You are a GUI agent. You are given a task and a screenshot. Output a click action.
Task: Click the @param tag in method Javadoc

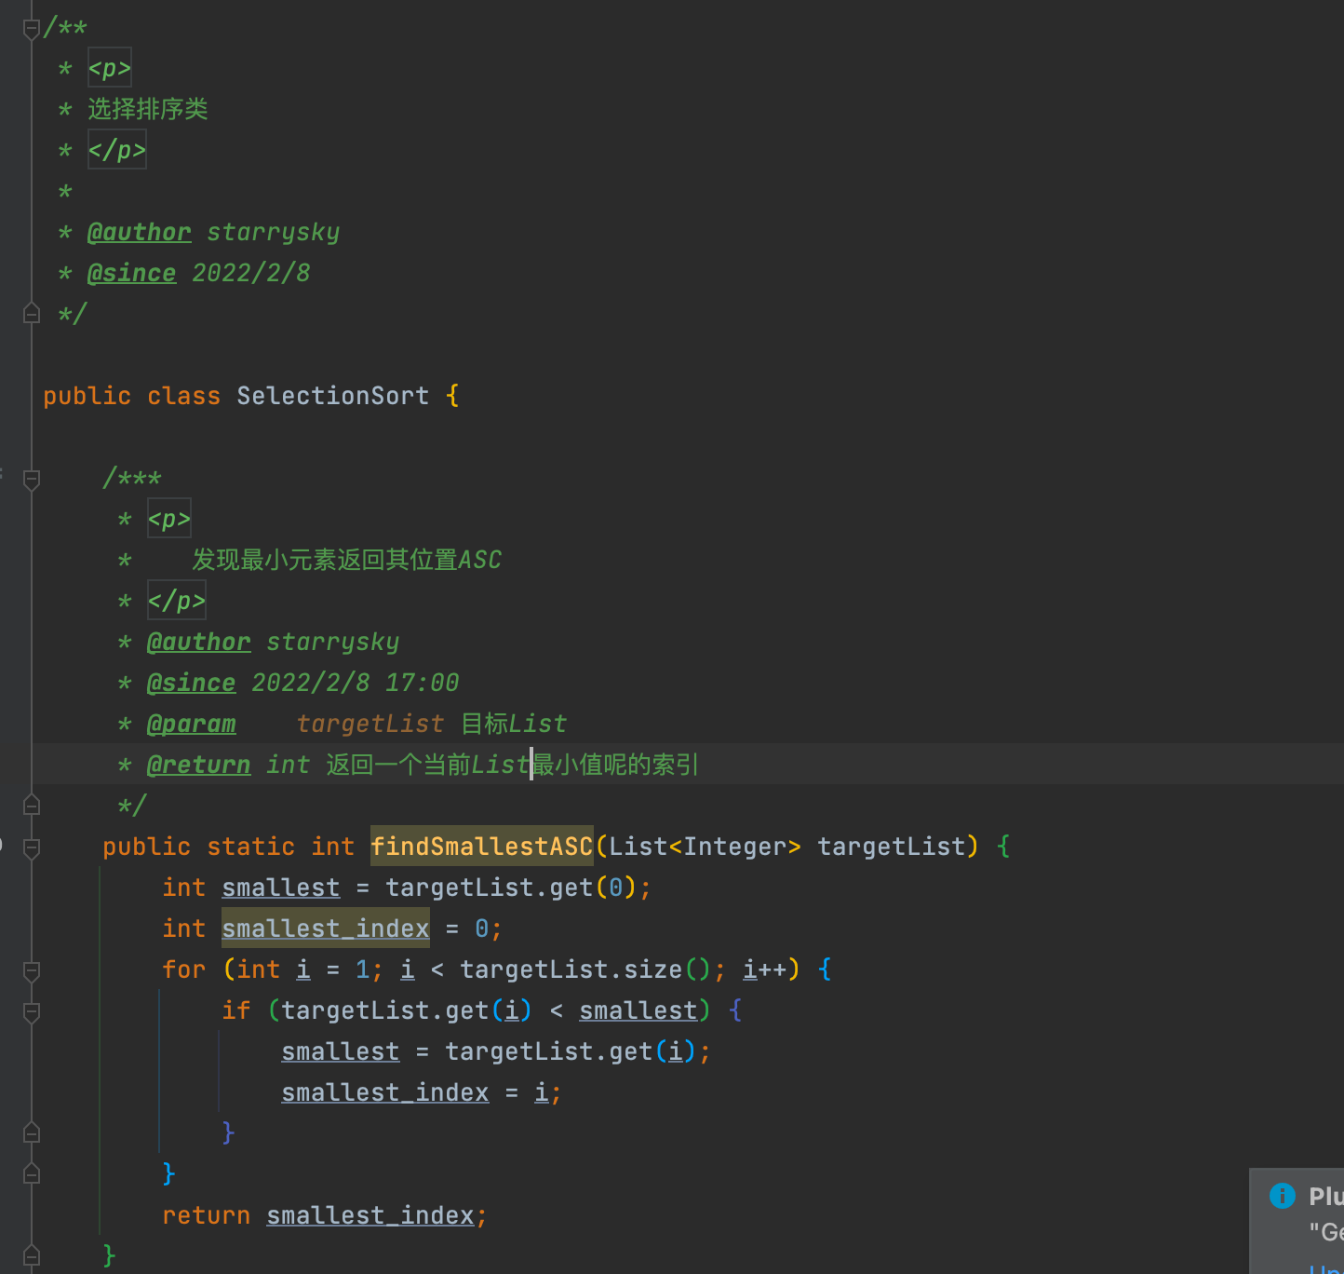tap(191, 724)
